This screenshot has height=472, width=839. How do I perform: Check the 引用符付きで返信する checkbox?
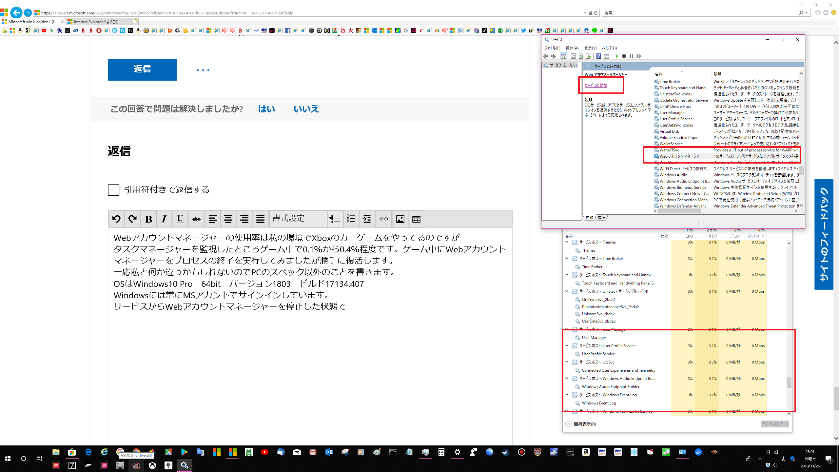point(113,190)
